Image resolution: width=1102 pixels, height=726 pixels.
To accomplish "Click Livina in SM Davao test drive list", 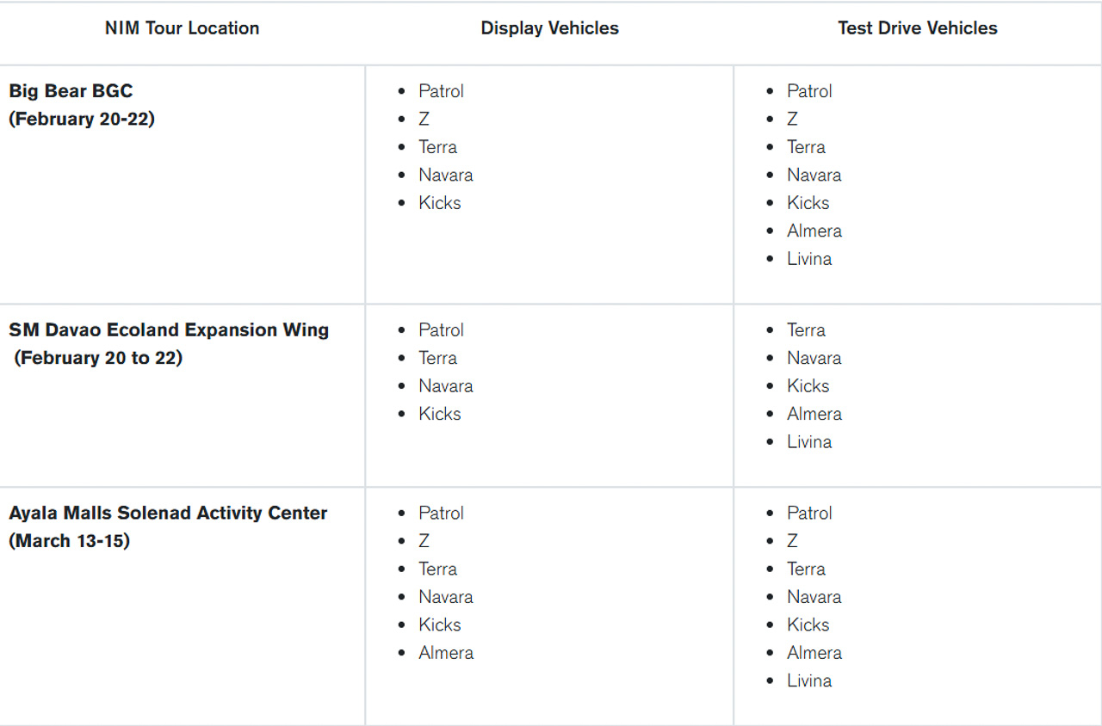I will click(808, 442).
